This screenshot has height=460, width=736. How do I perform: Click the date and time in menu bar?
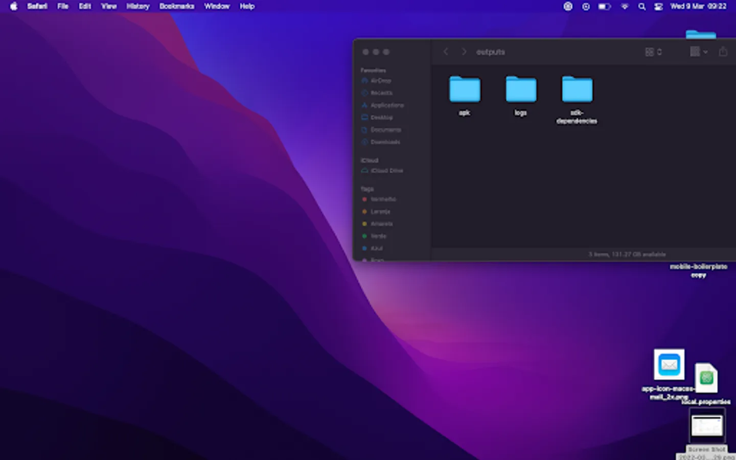pos(698,7)
